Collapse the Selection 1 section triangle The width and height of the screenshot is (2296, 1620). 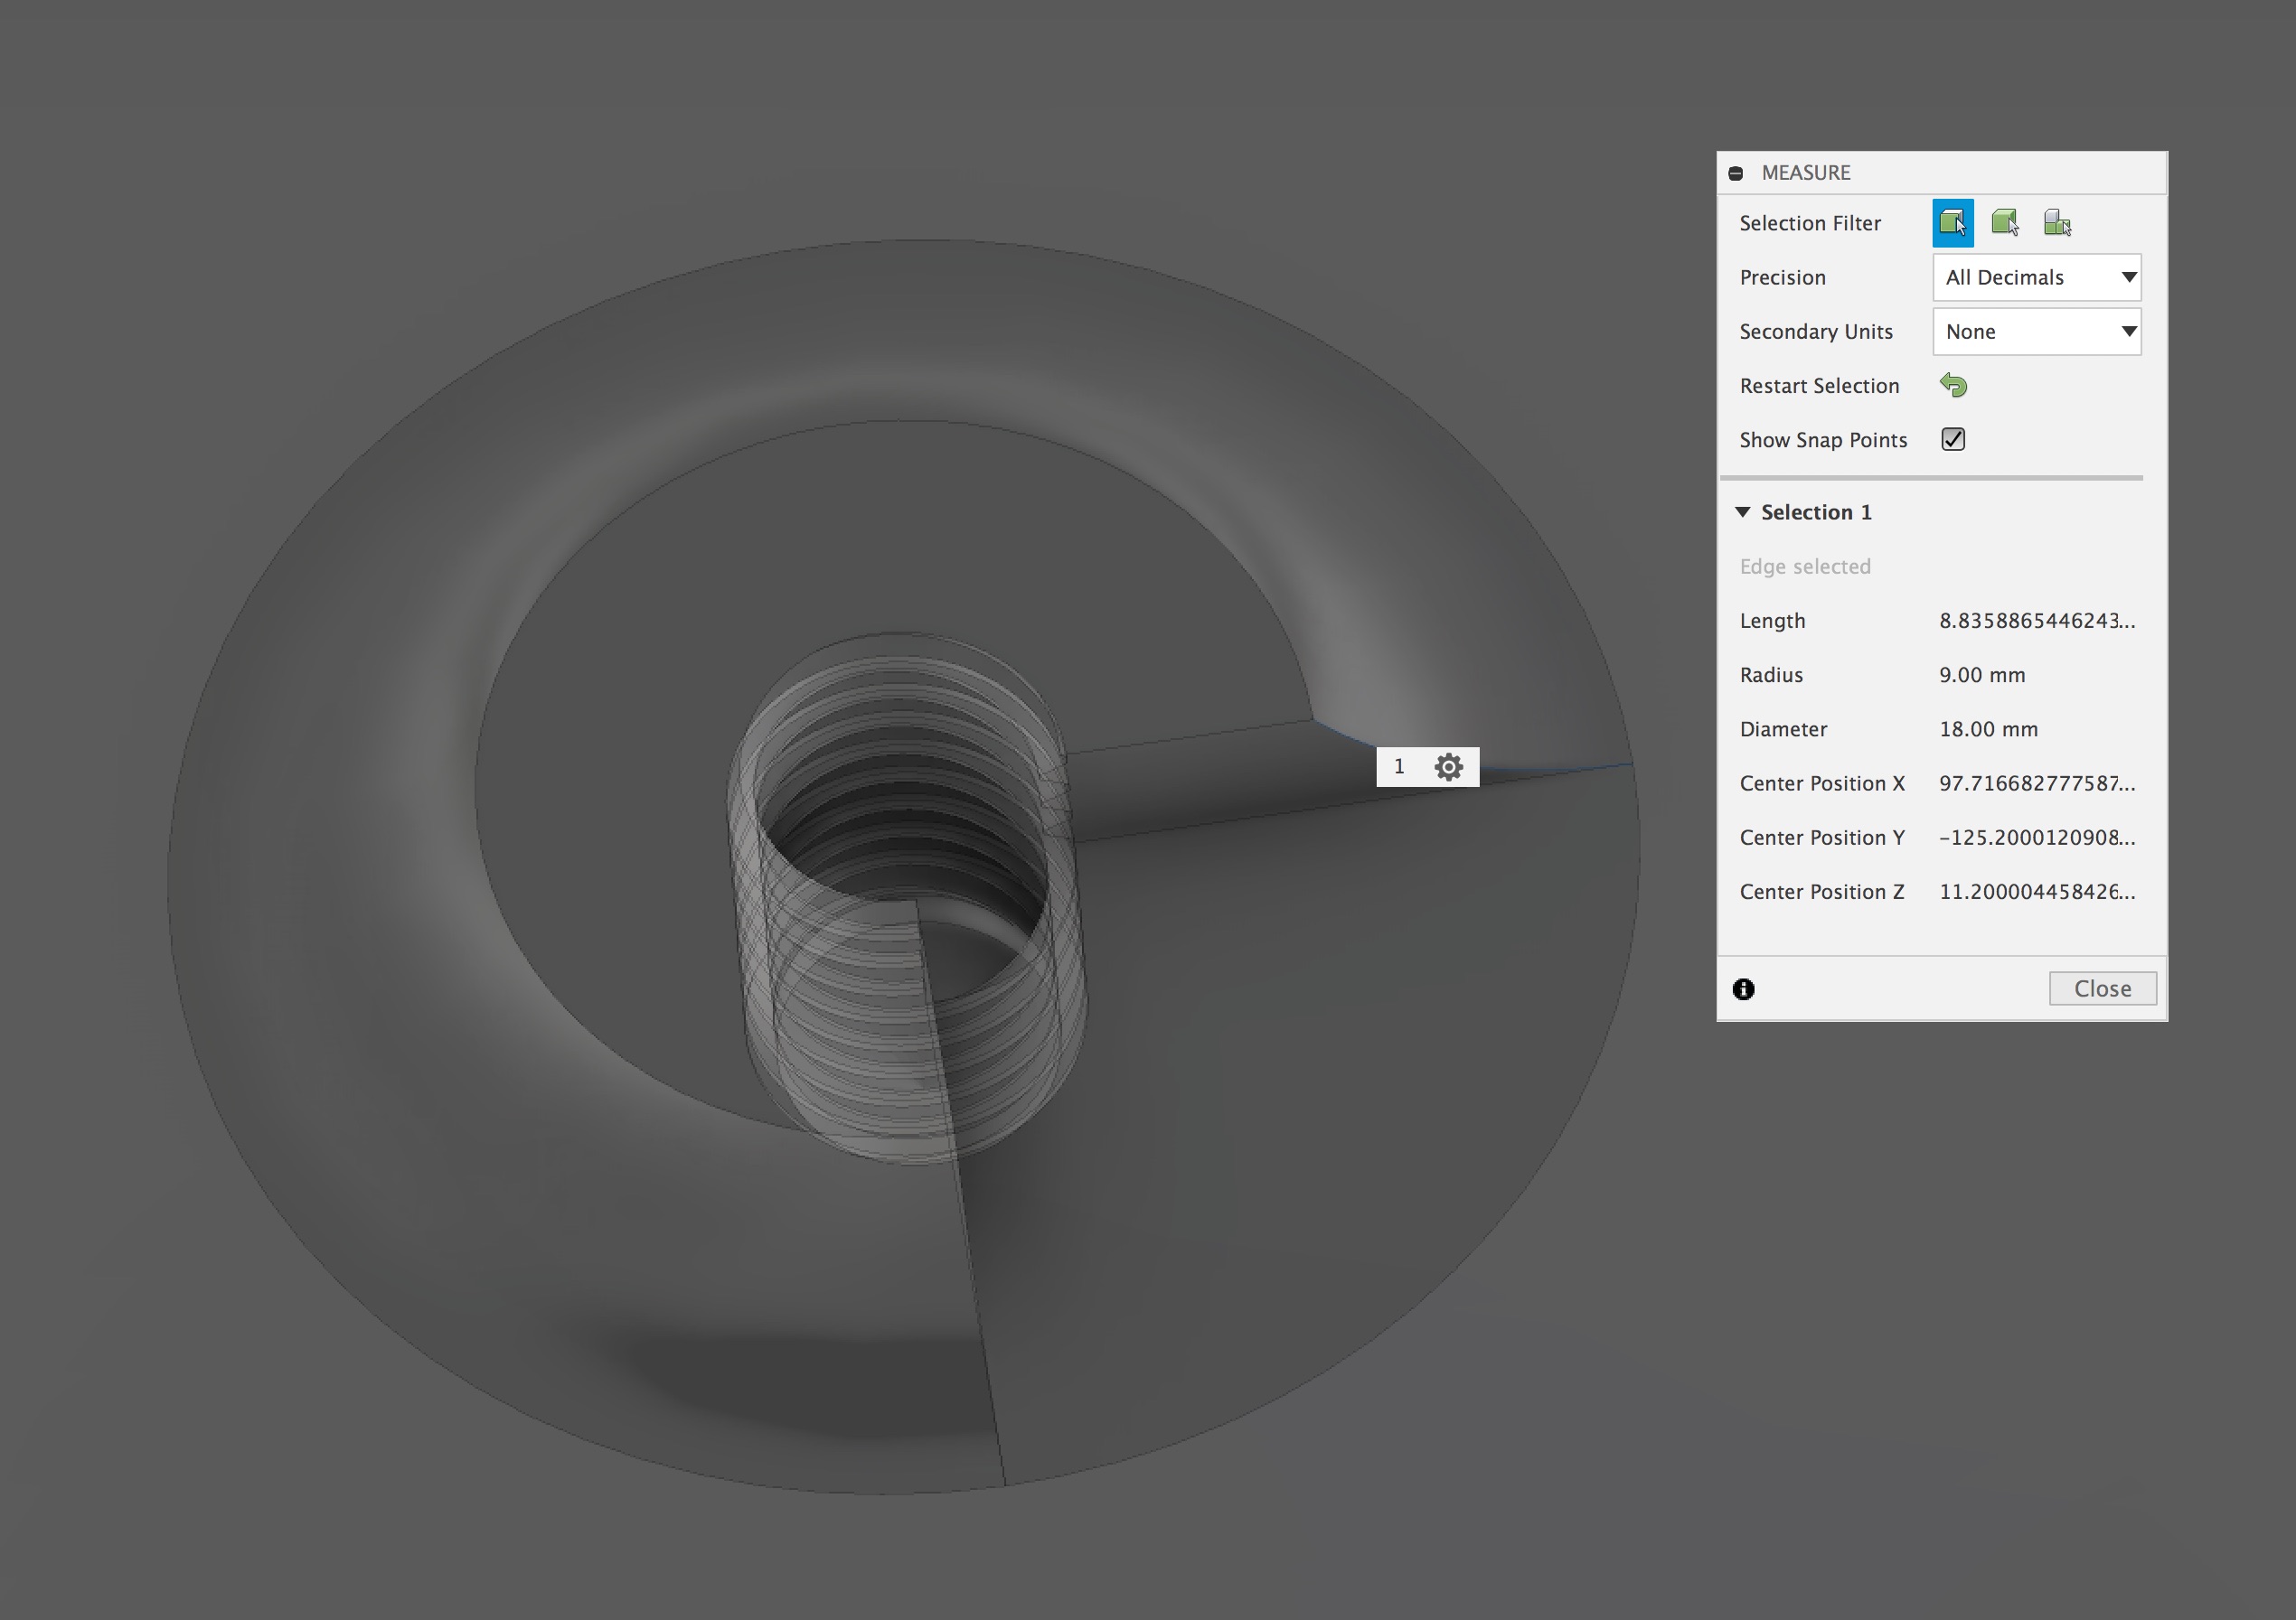tap(1742, 511)
